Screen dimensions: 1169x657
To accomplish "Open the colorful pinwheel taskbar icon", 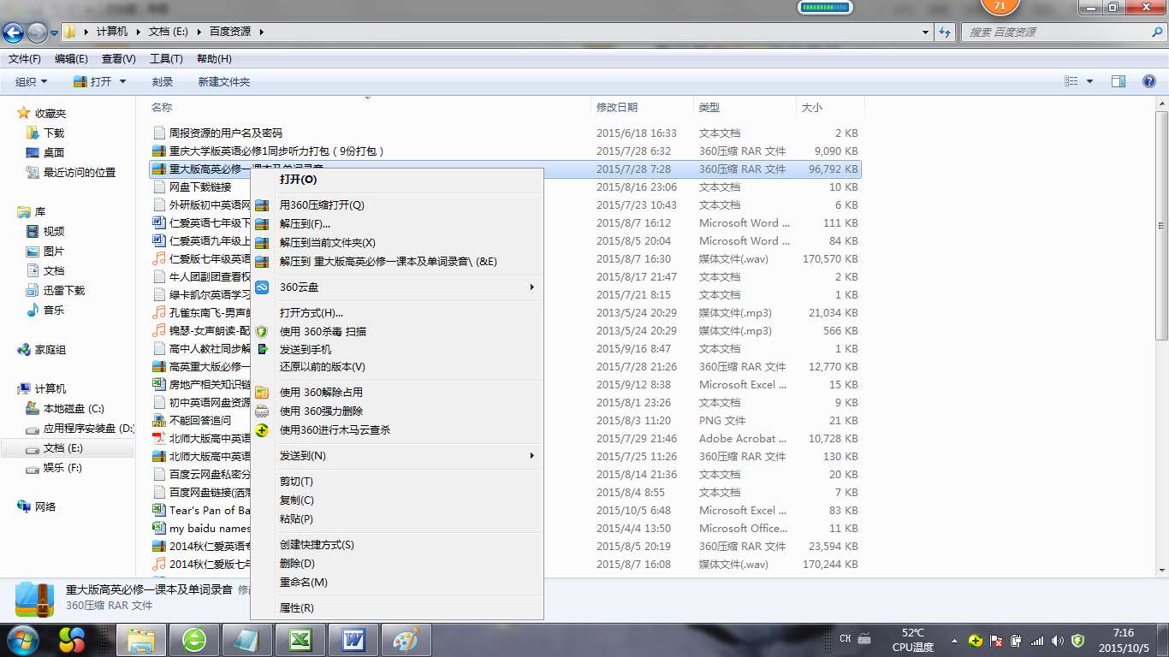I will pyautogui.click(x=72, y=640).
